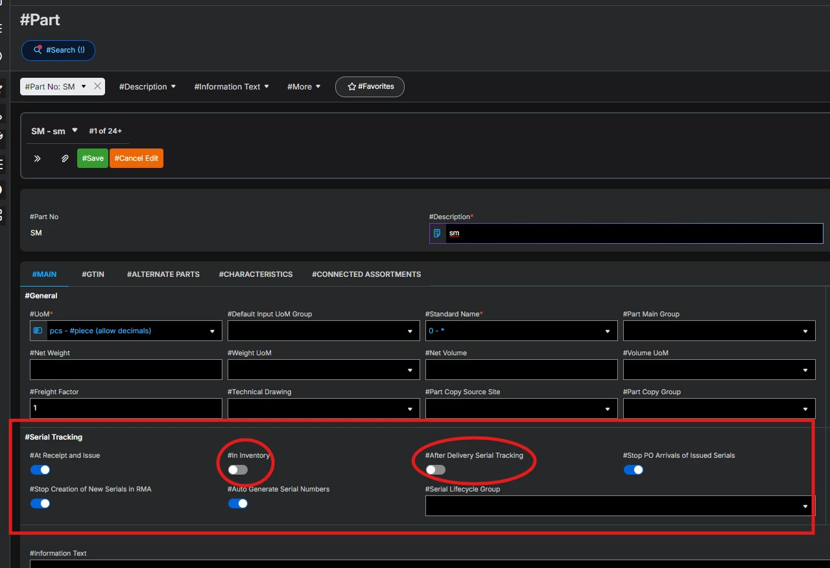Disable At Receipt and Issue toggle
The height and width of the screenshot is (568, 830).
(x=40, y=469)
